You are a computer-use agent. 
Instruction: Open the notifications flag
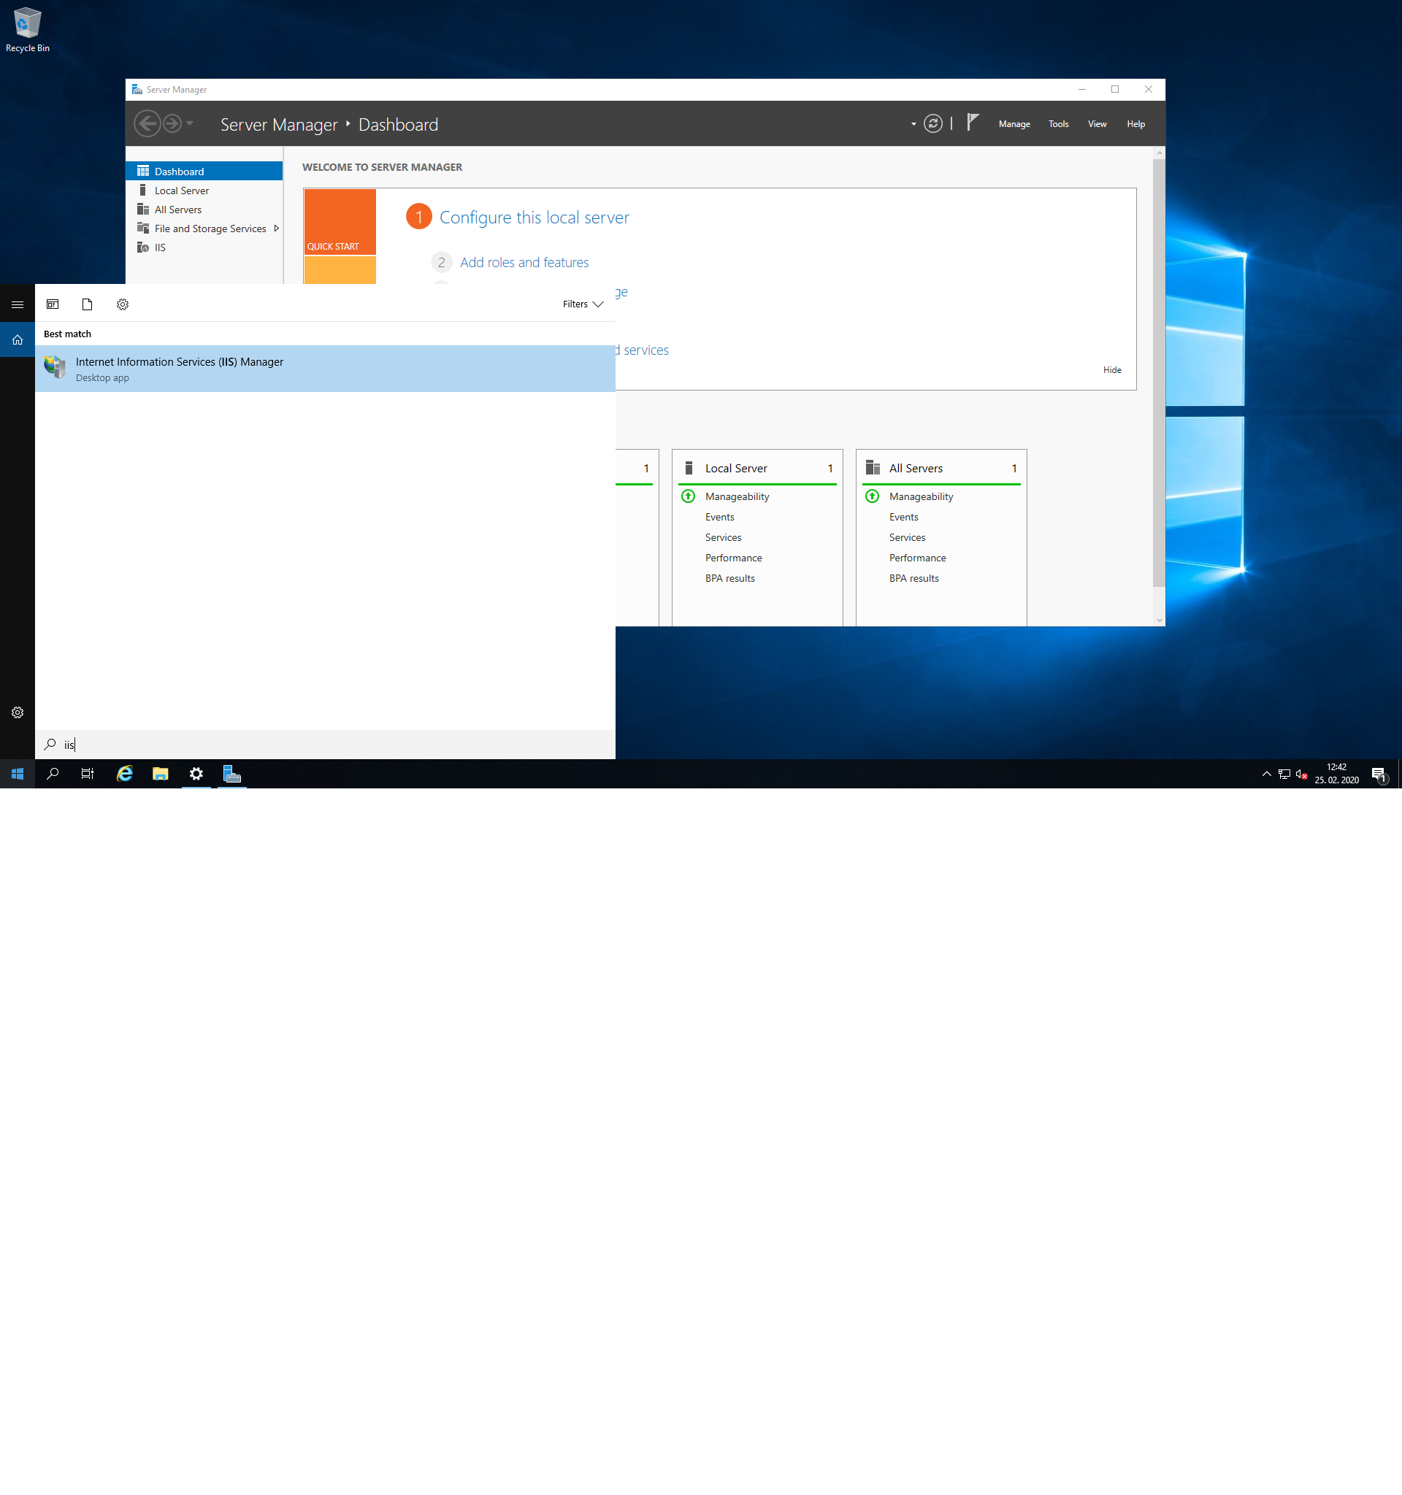point(973,123)
